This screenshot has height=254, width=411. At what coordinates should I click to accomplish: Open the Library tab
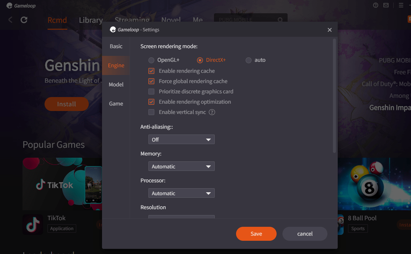click(91, 20)
